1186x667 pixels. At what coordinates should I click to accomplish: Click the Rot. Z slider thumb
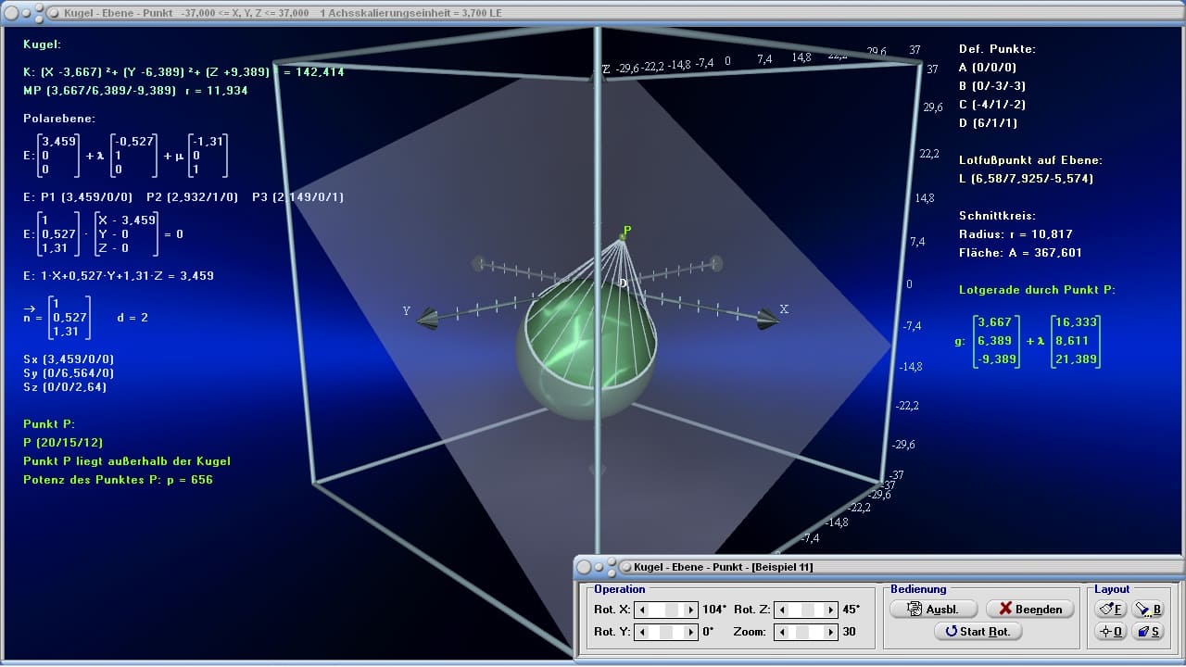point(808,610)
